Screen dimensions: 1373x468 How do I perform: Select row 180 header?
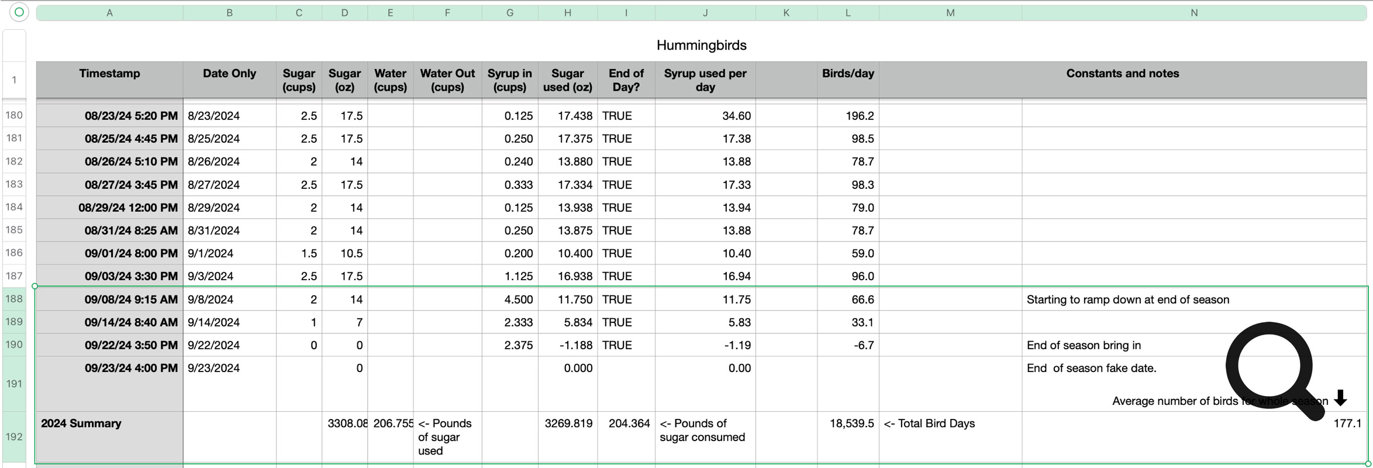[14, 115]
